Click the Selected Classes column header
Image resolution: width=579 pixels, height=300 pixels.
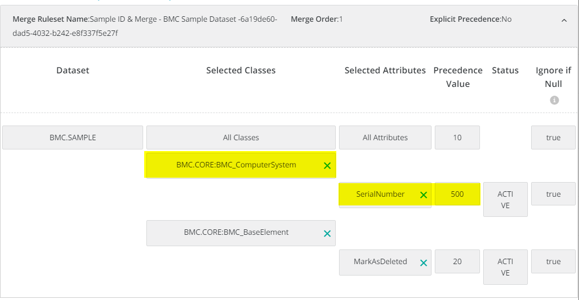click(241, 71)
